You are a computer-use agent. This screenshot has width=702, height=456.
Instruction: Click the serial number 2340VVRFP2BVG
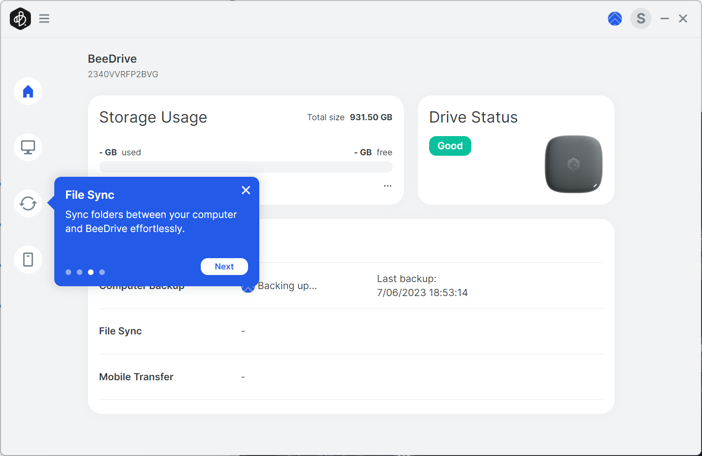123,74
